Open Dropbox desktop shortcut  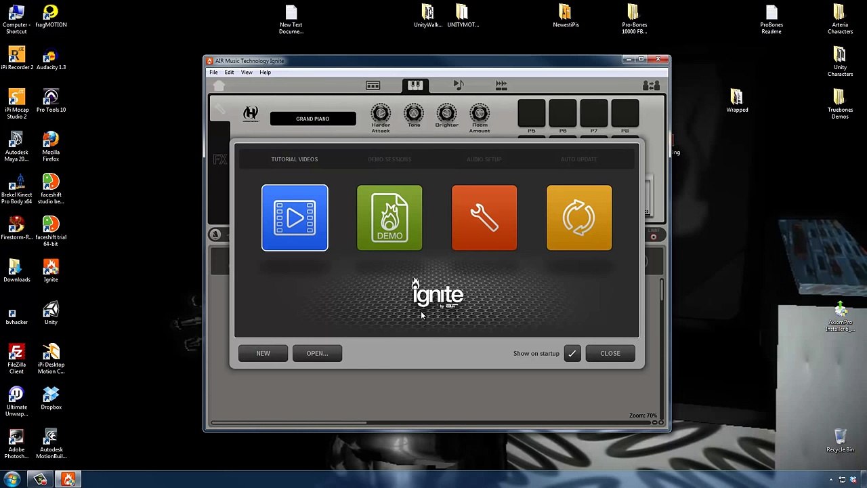pyautogui.click(x=51, y=398)
